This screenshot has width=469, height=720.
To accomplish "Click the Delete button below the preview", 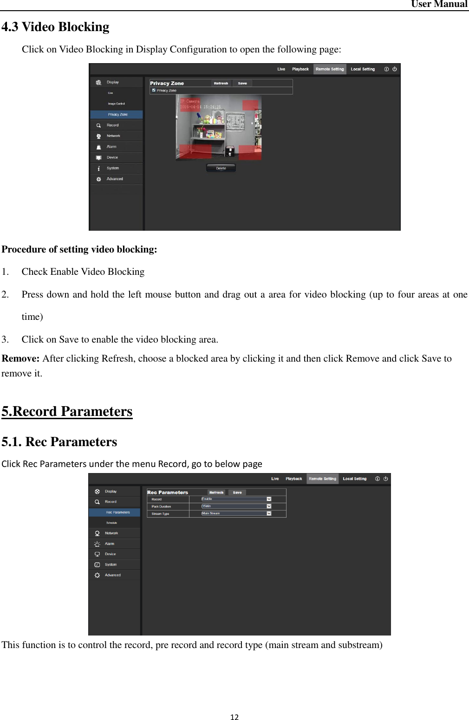I will (x=221, y=168).
